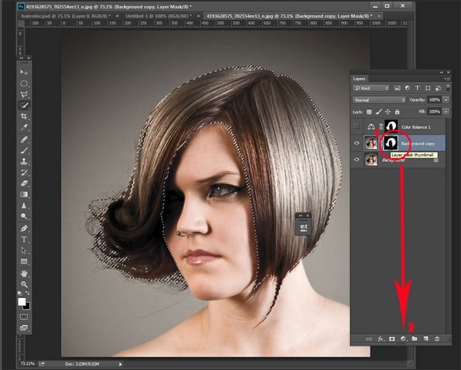The height and width of the screenshot is (370, 461).
Task: Hide the Background copy layer
Action: (x=358, y=143)
